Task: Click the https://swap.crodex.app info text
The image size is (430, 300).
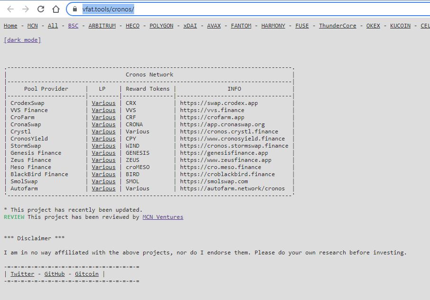Action: click(x=219, y=103)
